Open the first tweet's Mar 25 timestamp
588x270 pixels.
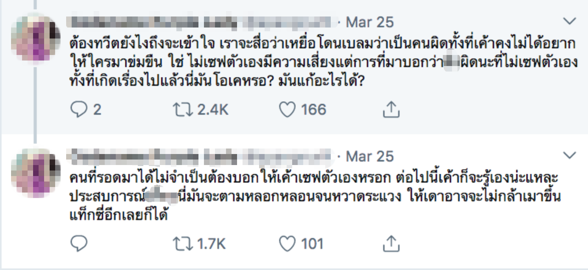coord(370,22)
